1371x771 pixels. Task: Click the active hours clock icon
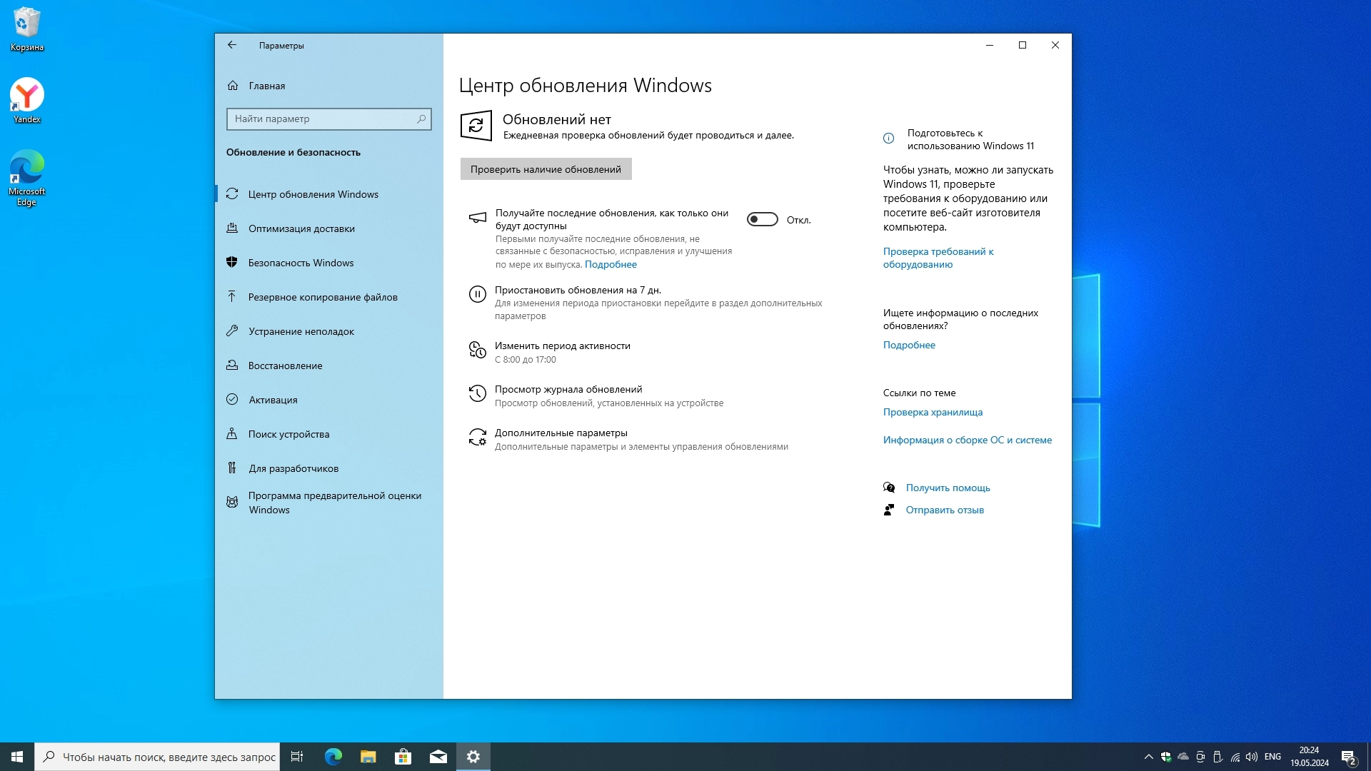pyautogui.click(x=477, y=349)
